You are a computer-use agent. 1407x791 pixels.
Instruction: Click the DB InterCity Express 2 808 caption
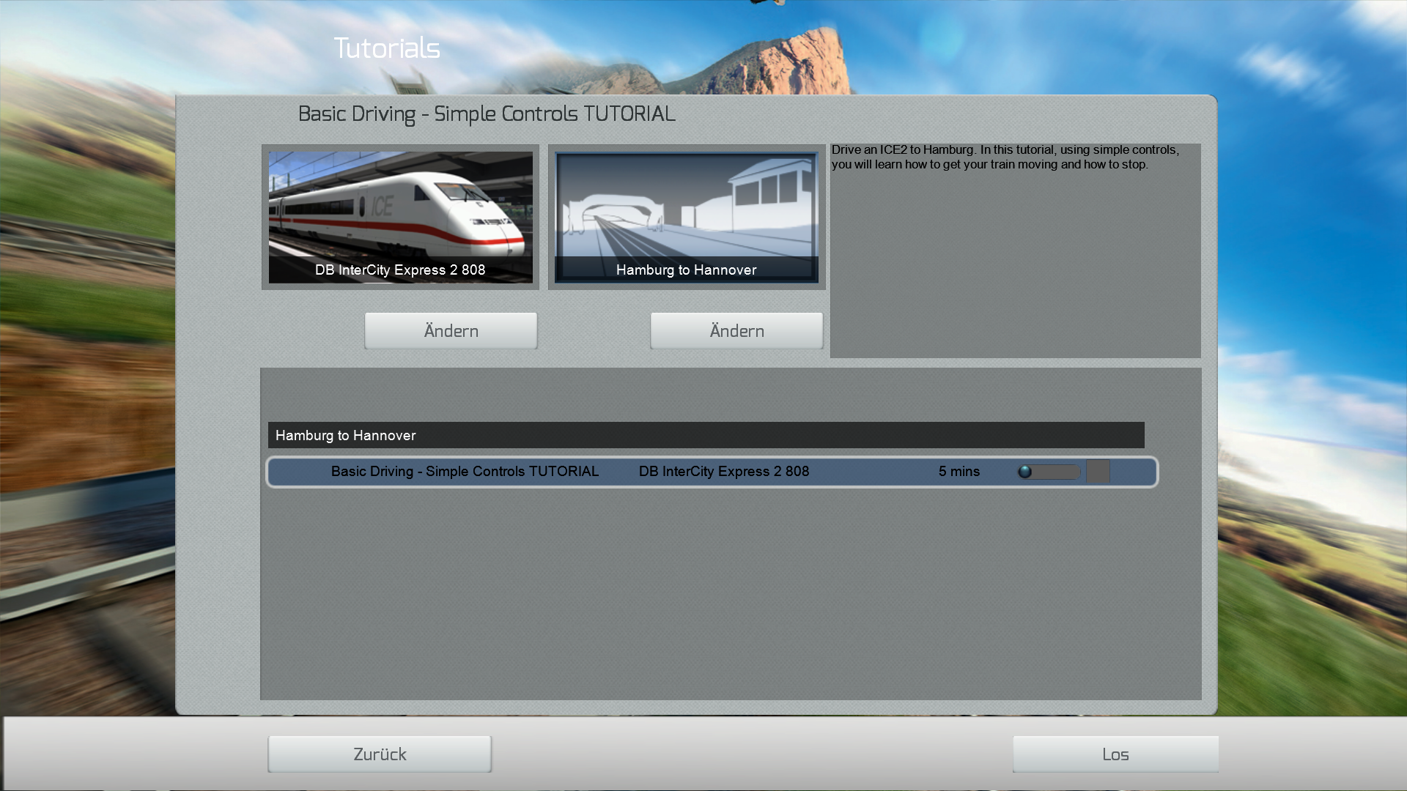coord(400,270)
